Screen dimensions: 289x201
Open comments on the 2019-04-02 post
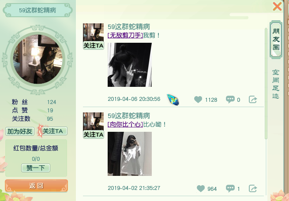click(x=230, y=188)
